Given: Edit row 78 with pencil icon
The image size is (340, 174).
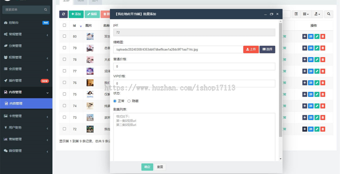Looking at the screenshot, I should (x=317, y=60).
